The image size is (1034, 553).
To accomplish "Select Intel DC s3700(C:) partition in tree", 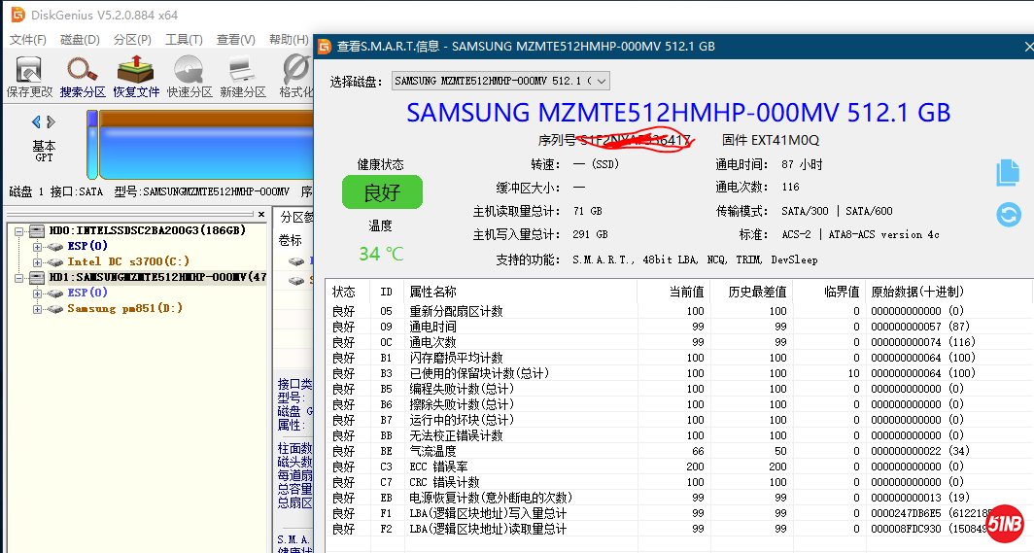I will [127, 261].
